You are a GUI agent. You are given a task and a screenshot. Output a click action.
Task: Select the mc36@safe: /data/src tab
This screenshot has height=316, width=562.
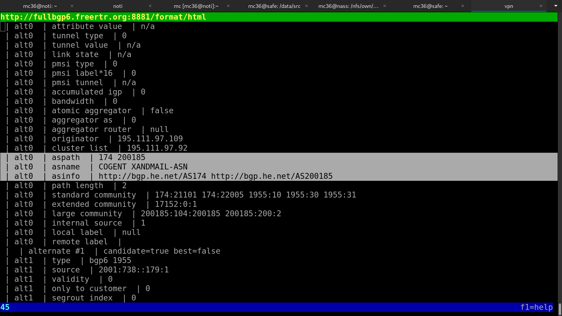[274, 6]
